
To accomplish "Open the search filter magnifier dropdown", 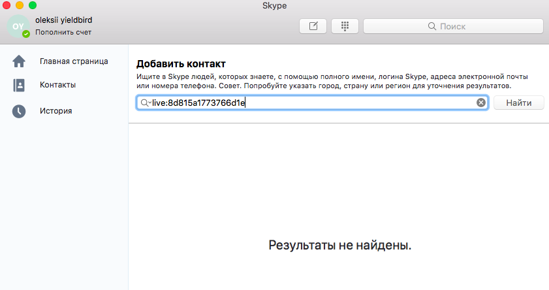I will [146, 103].
